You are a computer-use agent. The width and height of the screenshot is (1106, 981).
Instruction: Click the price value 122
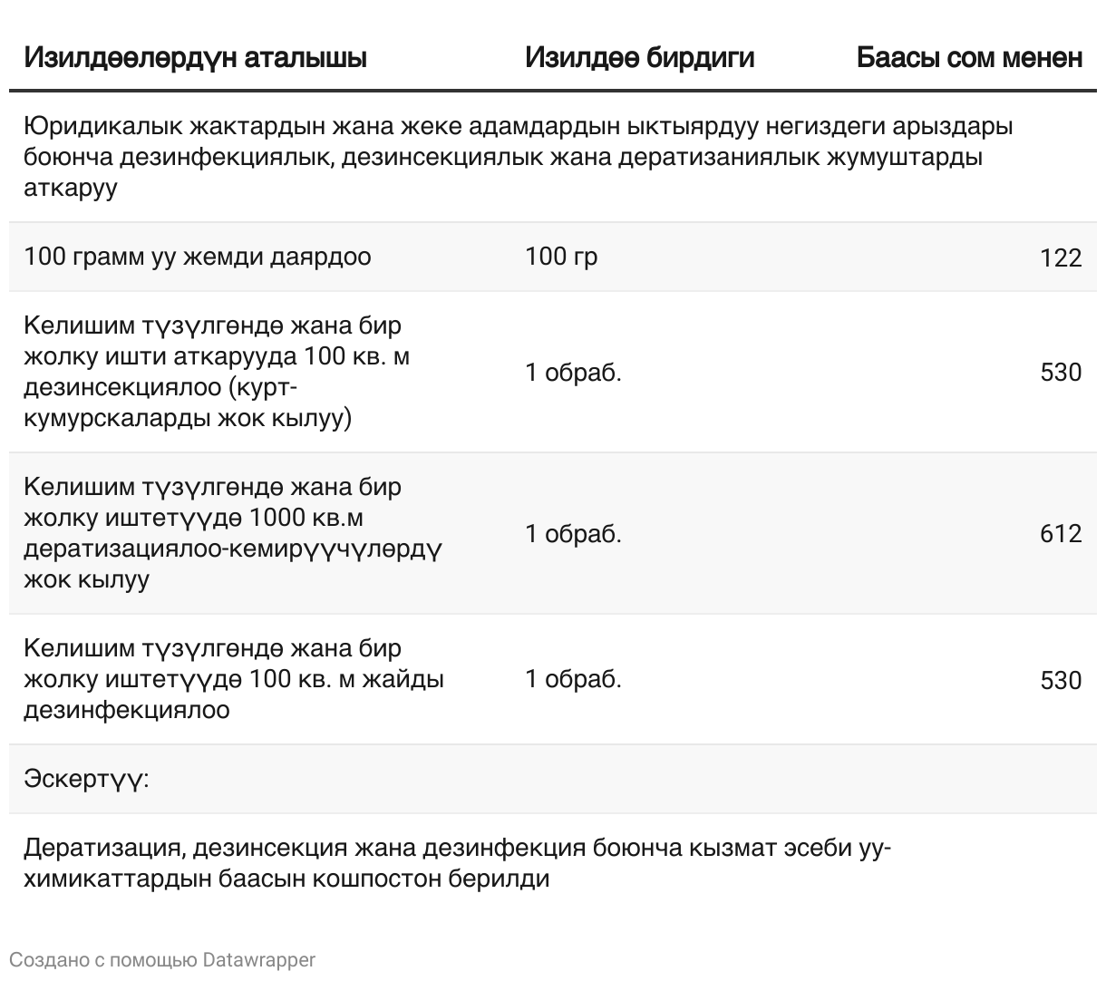click(x=1061, y=258)
